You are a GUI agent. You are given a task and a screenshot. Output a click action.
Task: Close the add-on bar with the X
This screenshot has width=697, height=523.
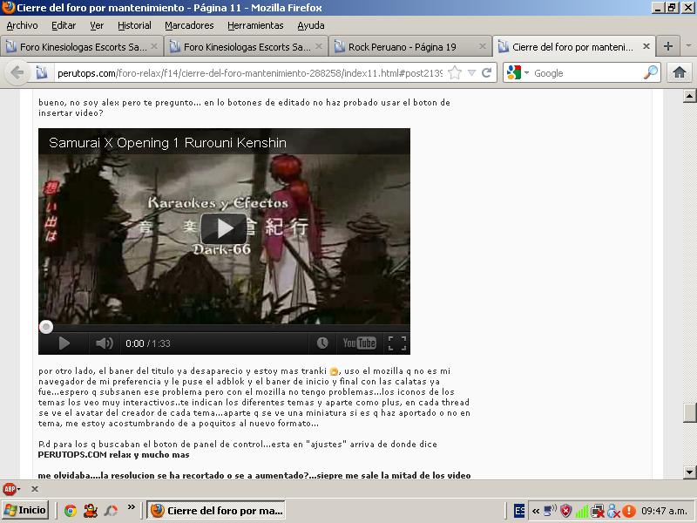click(35, 489)
